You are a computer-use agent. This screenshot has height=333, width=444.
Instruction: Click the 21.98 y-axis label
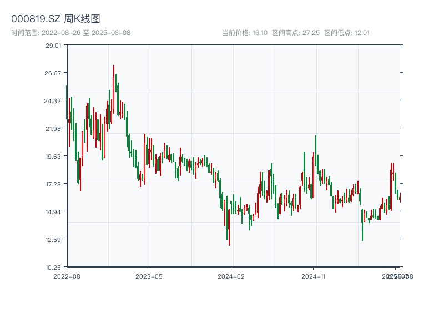[x=53, y=129]
